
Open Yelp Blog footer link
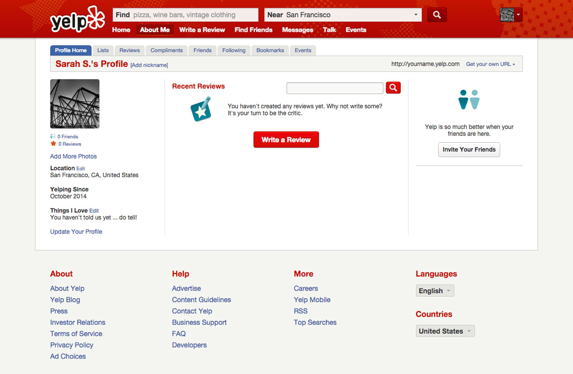point(65,300)
